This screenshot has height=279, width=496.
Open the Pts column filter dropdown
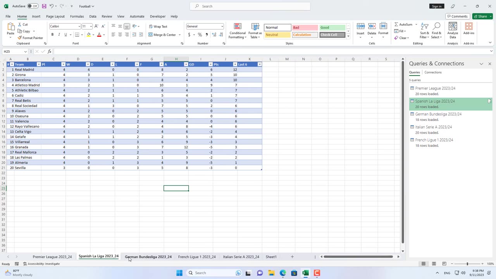point(235,64)
